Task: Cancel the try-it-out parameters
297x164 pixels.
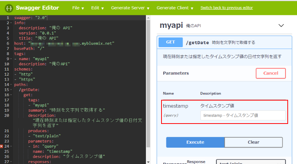Action: (x=271, y=73)
